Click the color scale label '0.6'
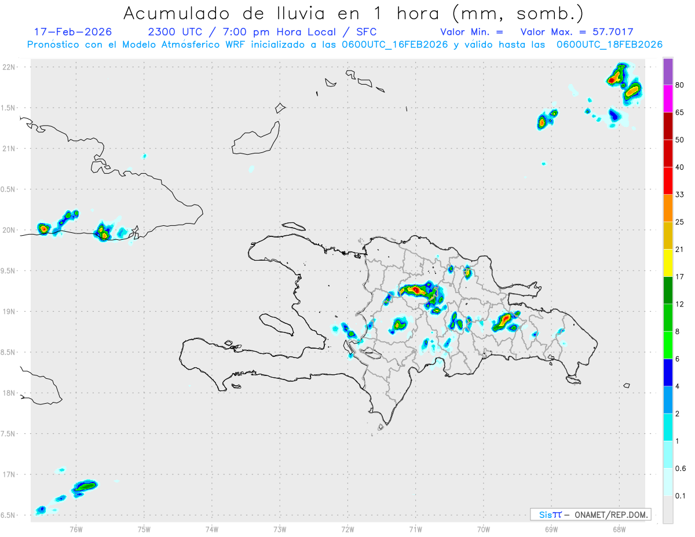Image resolution: width=695 pixels, height=537 pixels. [x=681, y=469]
